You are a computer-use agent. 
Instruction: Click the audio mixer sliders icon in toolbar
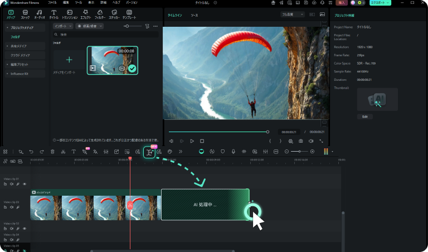pyautogui.click(x=265, y=152)
